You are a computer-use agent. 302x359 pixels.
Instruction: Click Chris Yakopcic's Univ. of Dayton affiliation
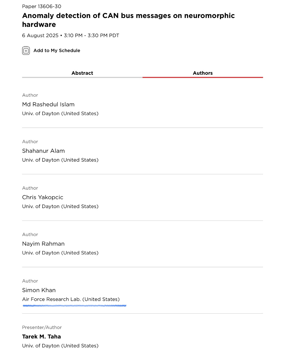click(x=60, y=206)
